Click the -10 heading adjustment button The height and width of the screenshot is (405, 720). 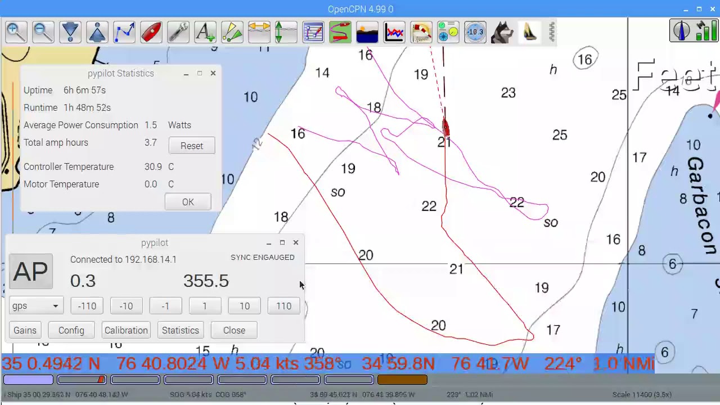(x=126, y=306)
